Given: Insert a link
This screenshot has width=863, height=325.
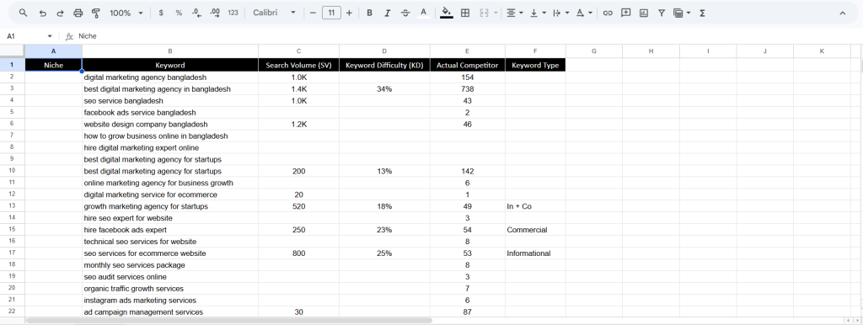Looking at the screenshot, I should pyautogui.click(x=608, y=13).
